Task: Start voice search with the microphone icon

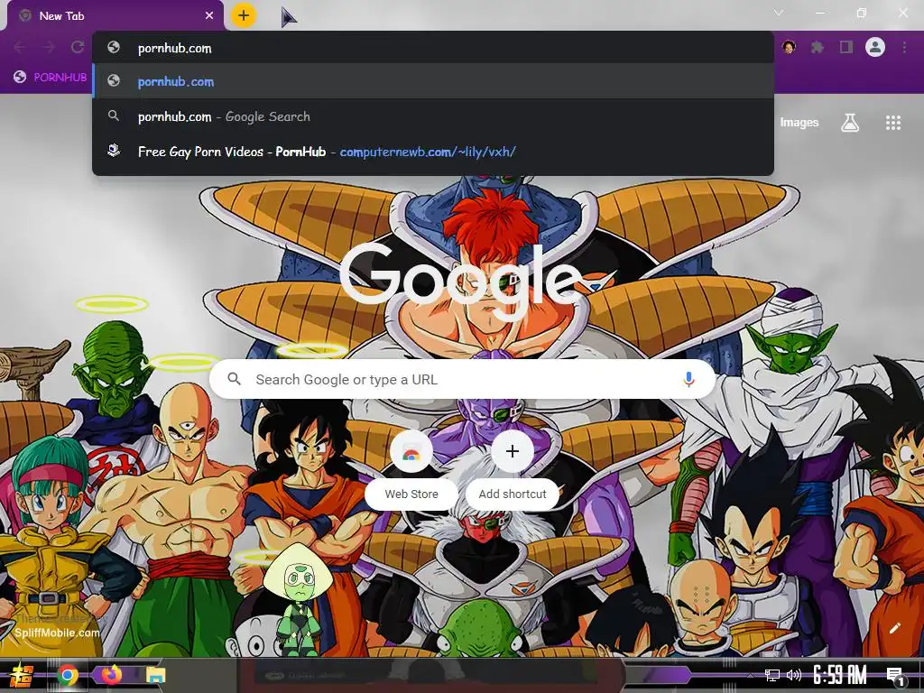Action: tap(688, 379)
